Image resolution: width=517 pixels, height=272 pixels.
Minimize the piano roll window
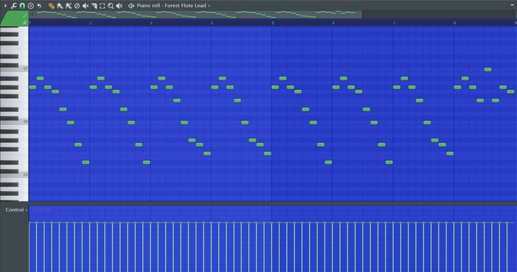(512, 5)
